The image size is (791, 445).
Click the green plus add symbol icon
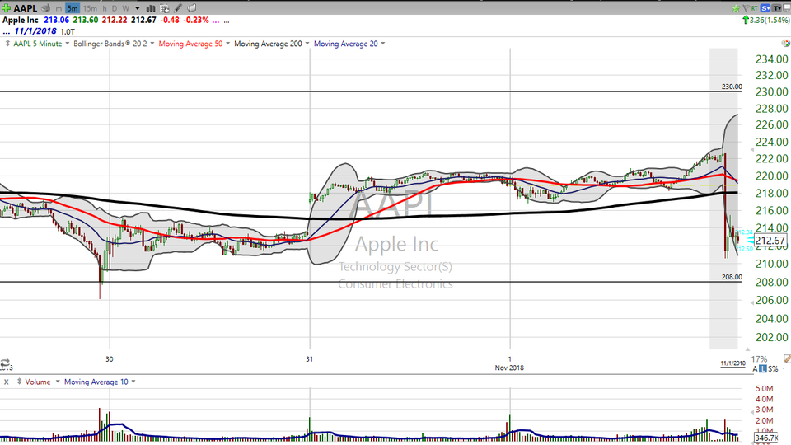[7, 7]
